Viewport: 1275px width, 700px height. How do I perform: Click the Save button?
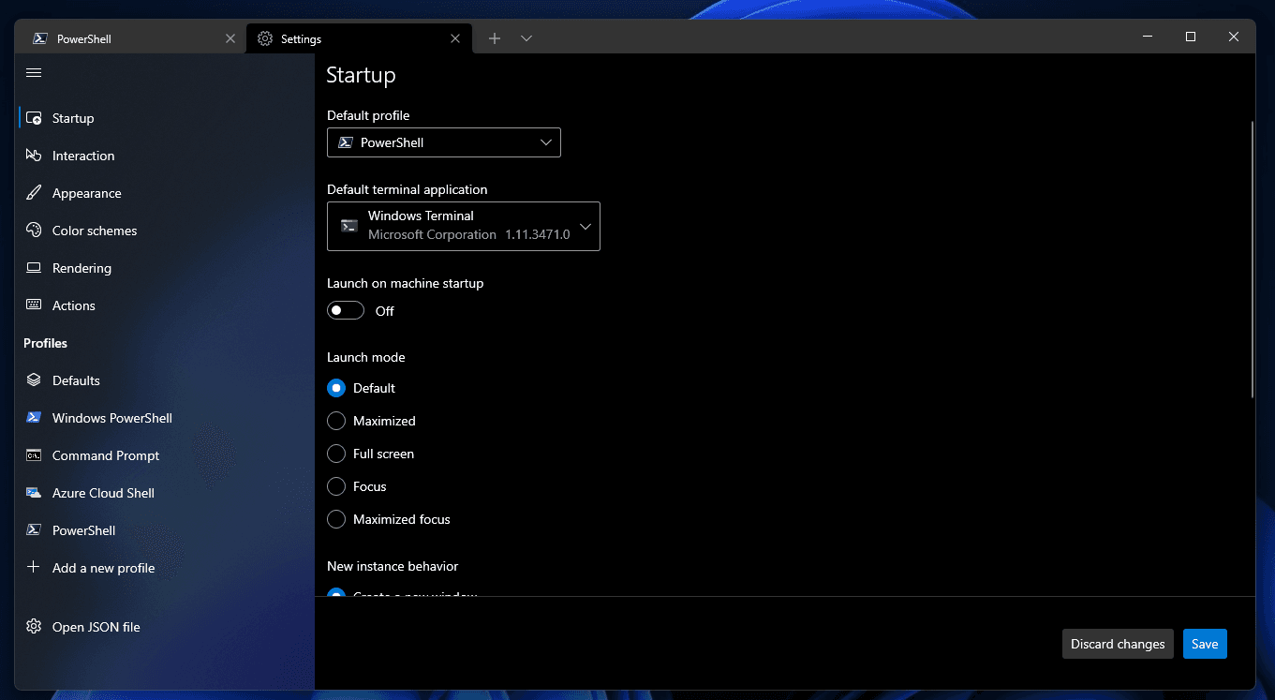[1205, 644]
